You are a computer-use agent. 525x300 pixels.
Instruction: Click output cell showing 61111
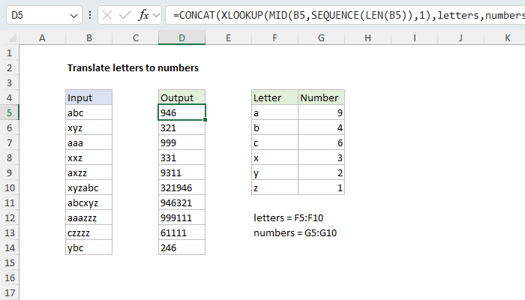(x=181, y=232)
